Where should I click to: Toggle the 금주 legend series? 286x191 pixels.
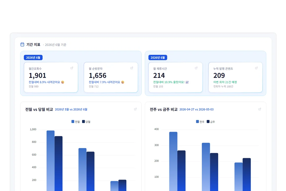pyautogui.click(x=211, y=122)
